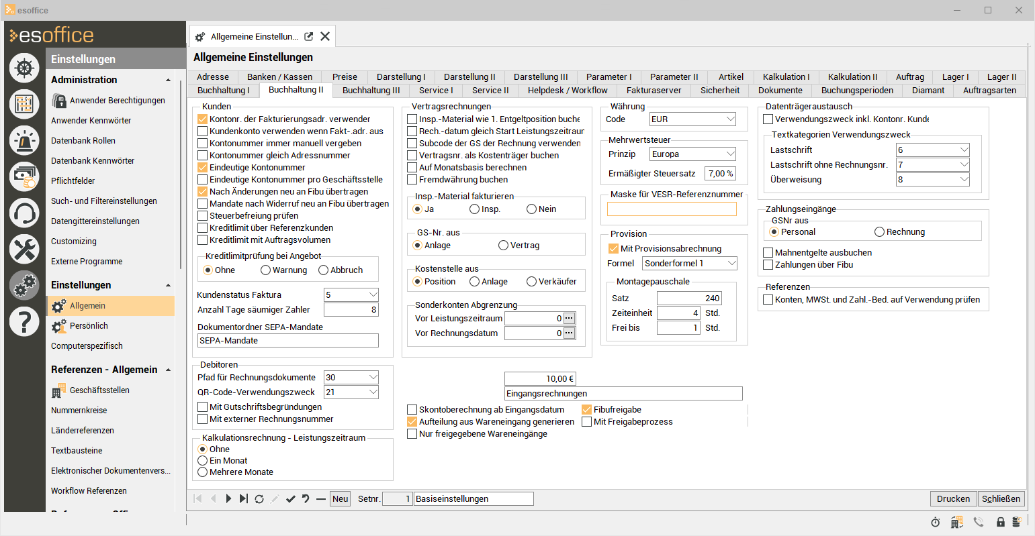
Task: Collapse the Administration section in the sidebar
Action: pyautogui.click(x=168, y=80)
